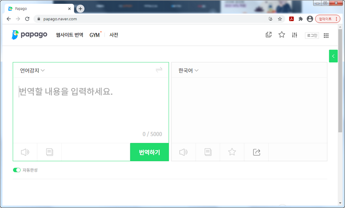
Task: Swap source and target languages
Action: click(x=159, y=70)
